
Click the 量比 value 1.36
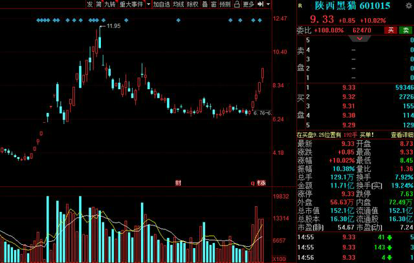pyautogui.click(x=406, y=169)
